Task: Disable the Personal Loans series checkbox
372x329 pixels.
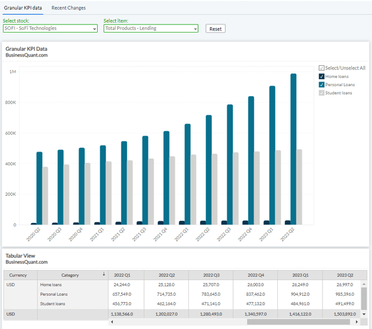Action: [x=321, y=84]
